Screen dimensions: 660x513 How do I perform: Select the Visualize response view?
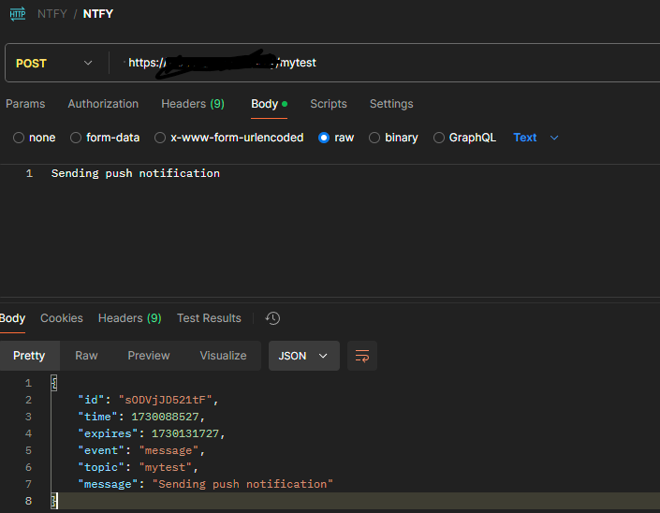tap(223, 356)
